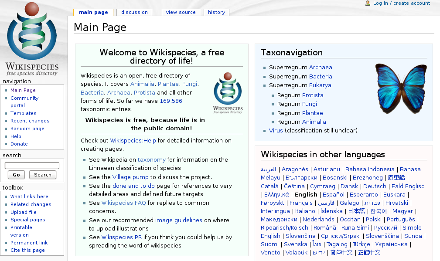Switch to Esperanto language version
This screenshot has width=440, height=261.
tap(364, 195)
